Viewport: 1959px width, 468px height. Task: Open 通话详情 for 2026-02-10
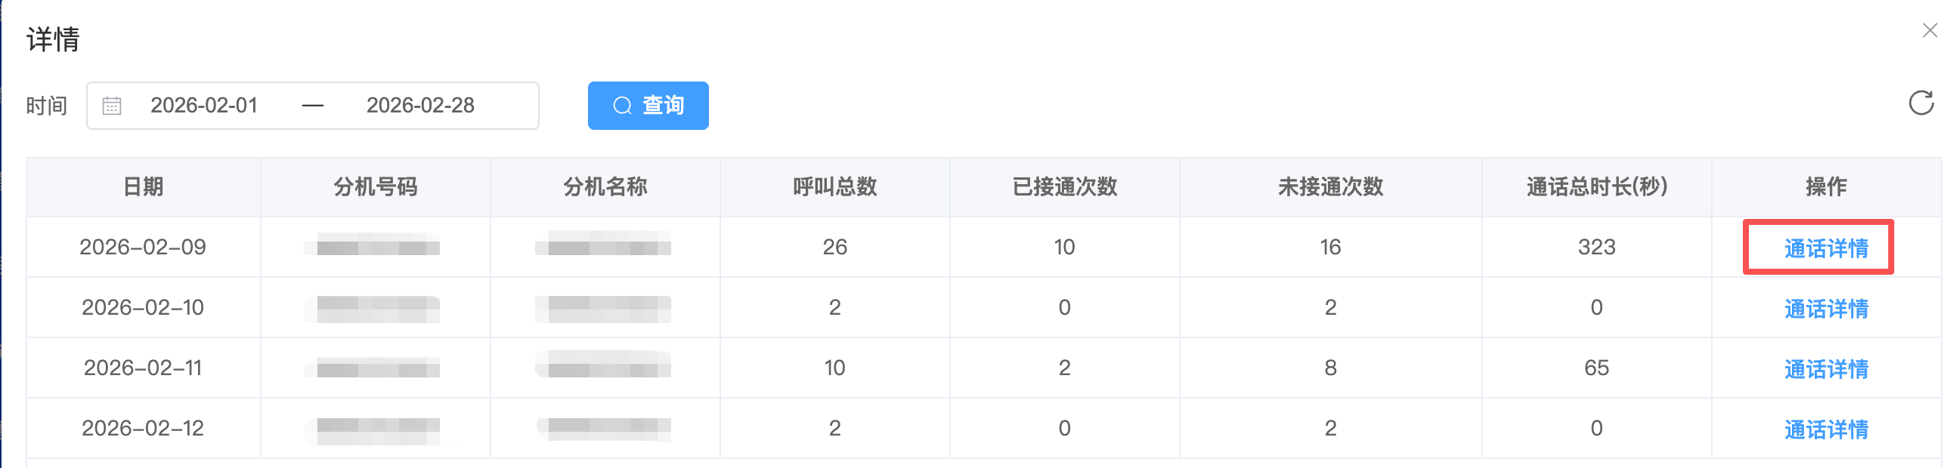[x=1825, y=309]
